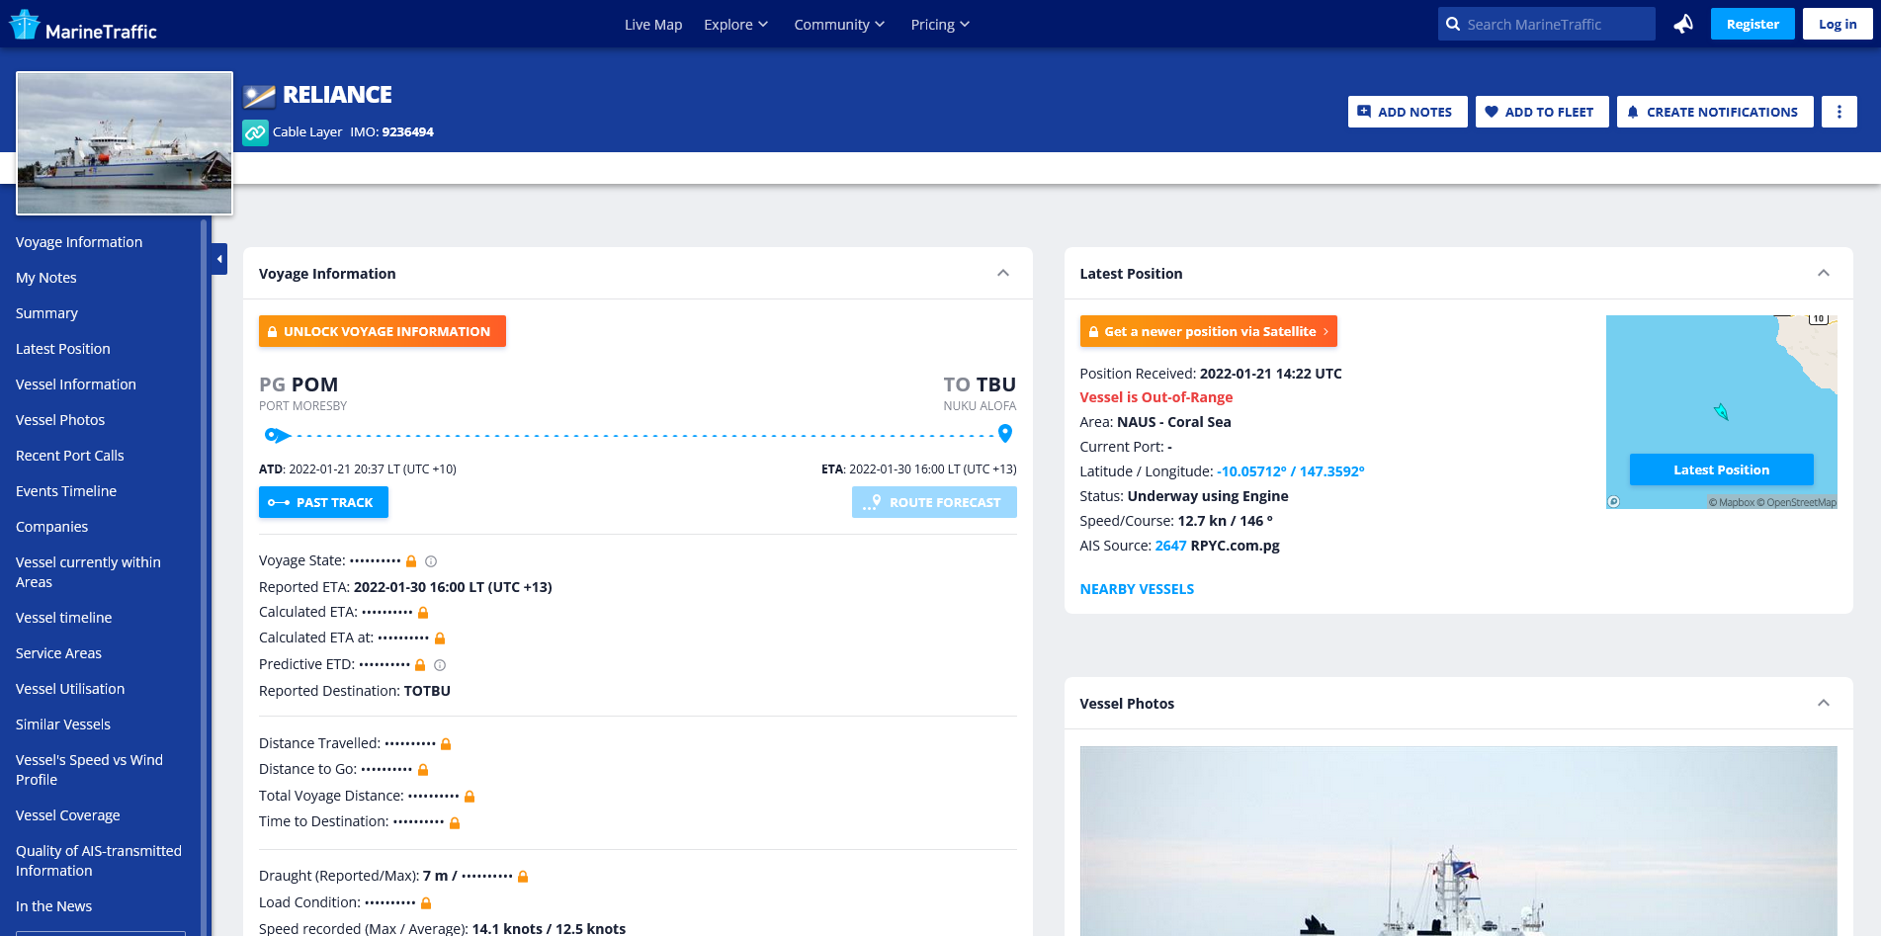Click the Log in button
Screen dimensions: 1881x936
point(1838,24)
